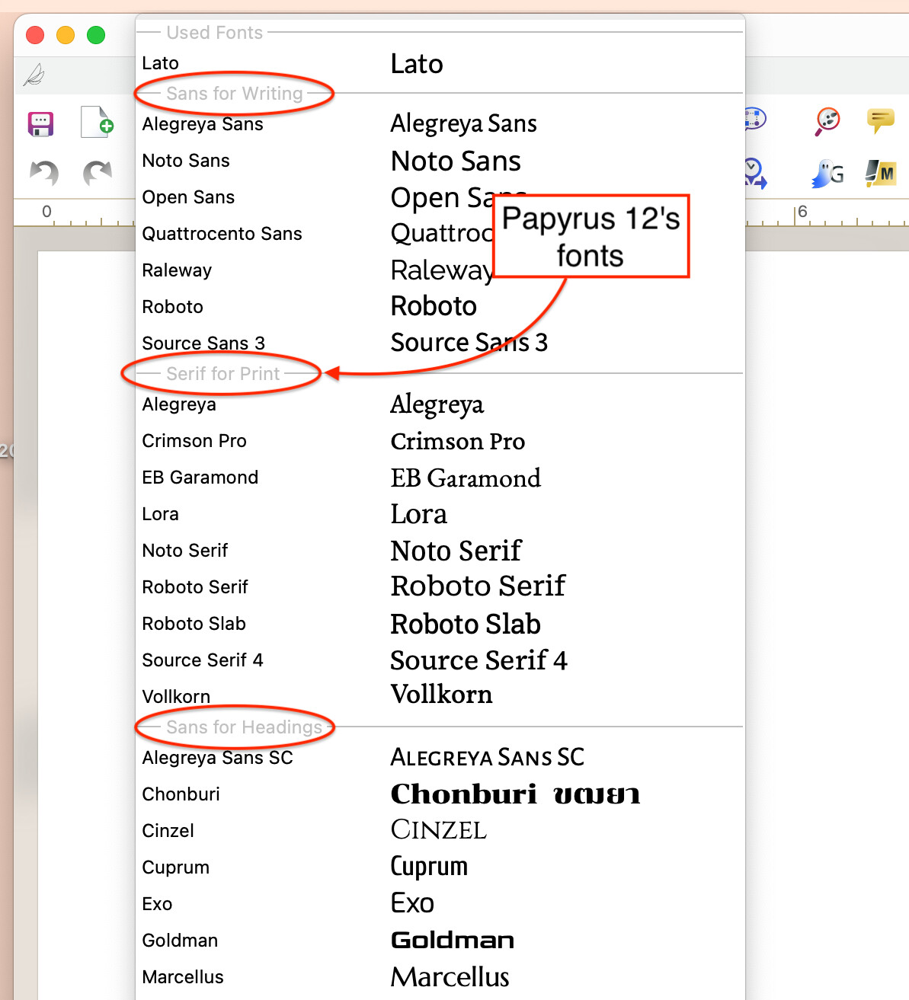This screenshot has width=909, height=1000.
Task: Select EB Garamond font entry
Action: [x=200, y=478]
